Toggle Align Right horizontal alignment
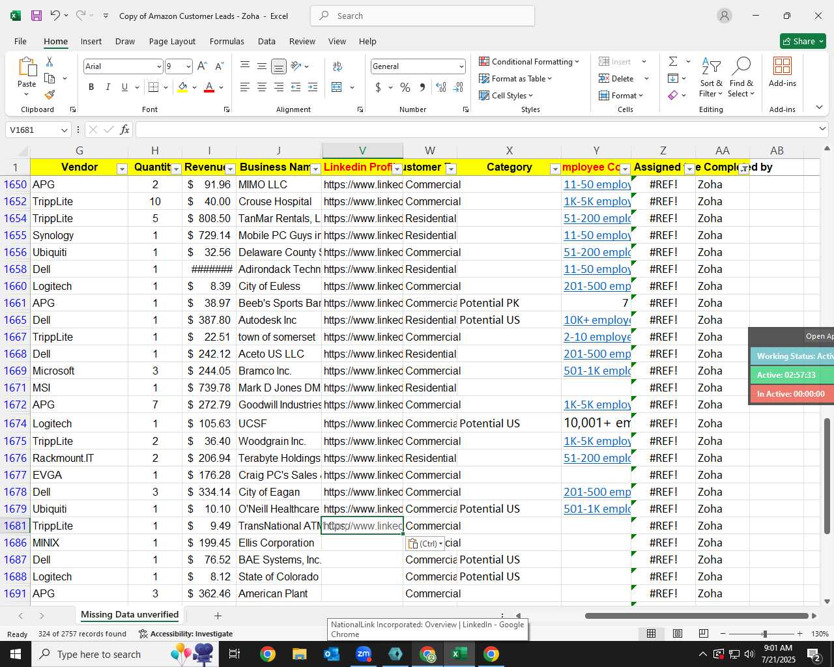 coord(279,87)
